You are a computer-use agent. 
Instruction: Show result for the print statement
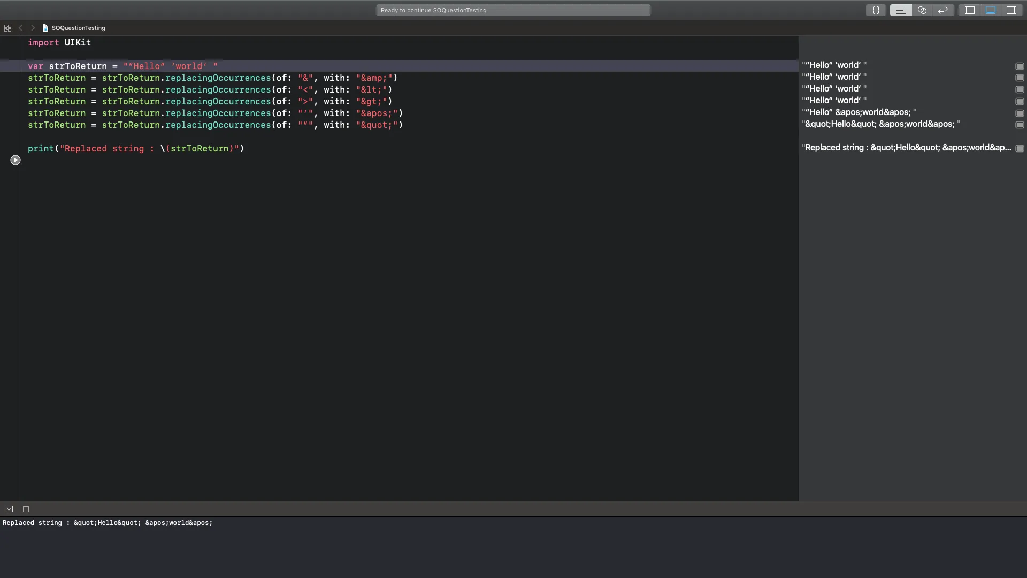1020,148
